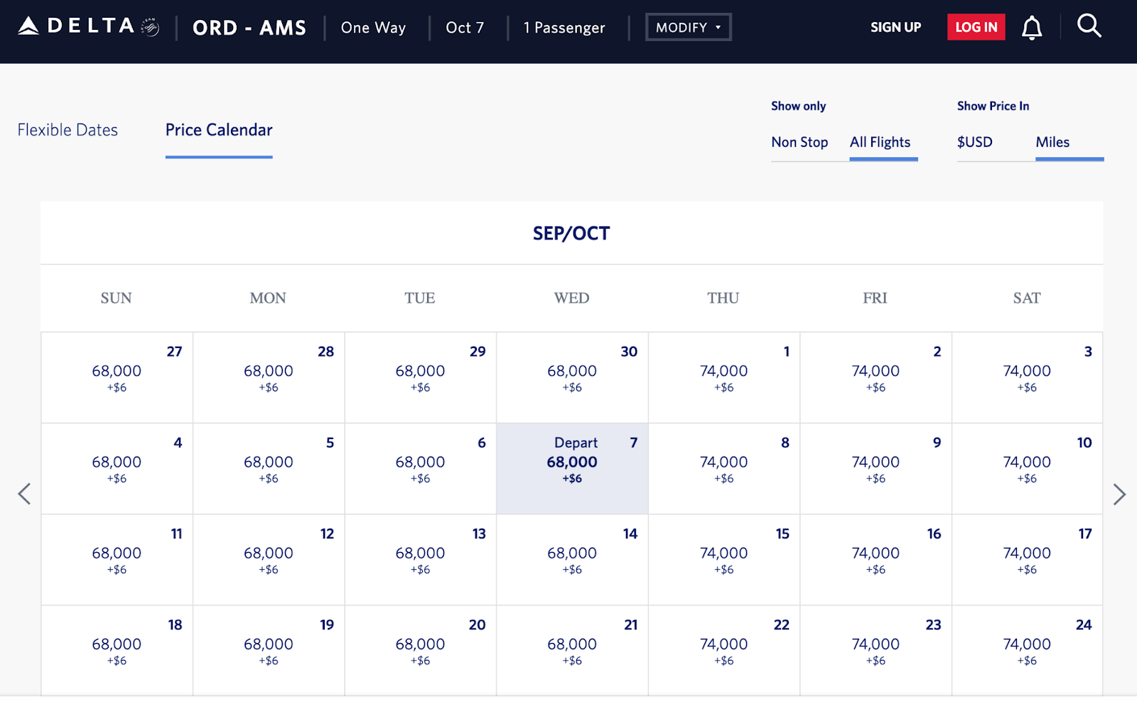Keep prices shown in Miles
The image size is (1137, 709).
pyautogui.click(x=1052, y=142)
